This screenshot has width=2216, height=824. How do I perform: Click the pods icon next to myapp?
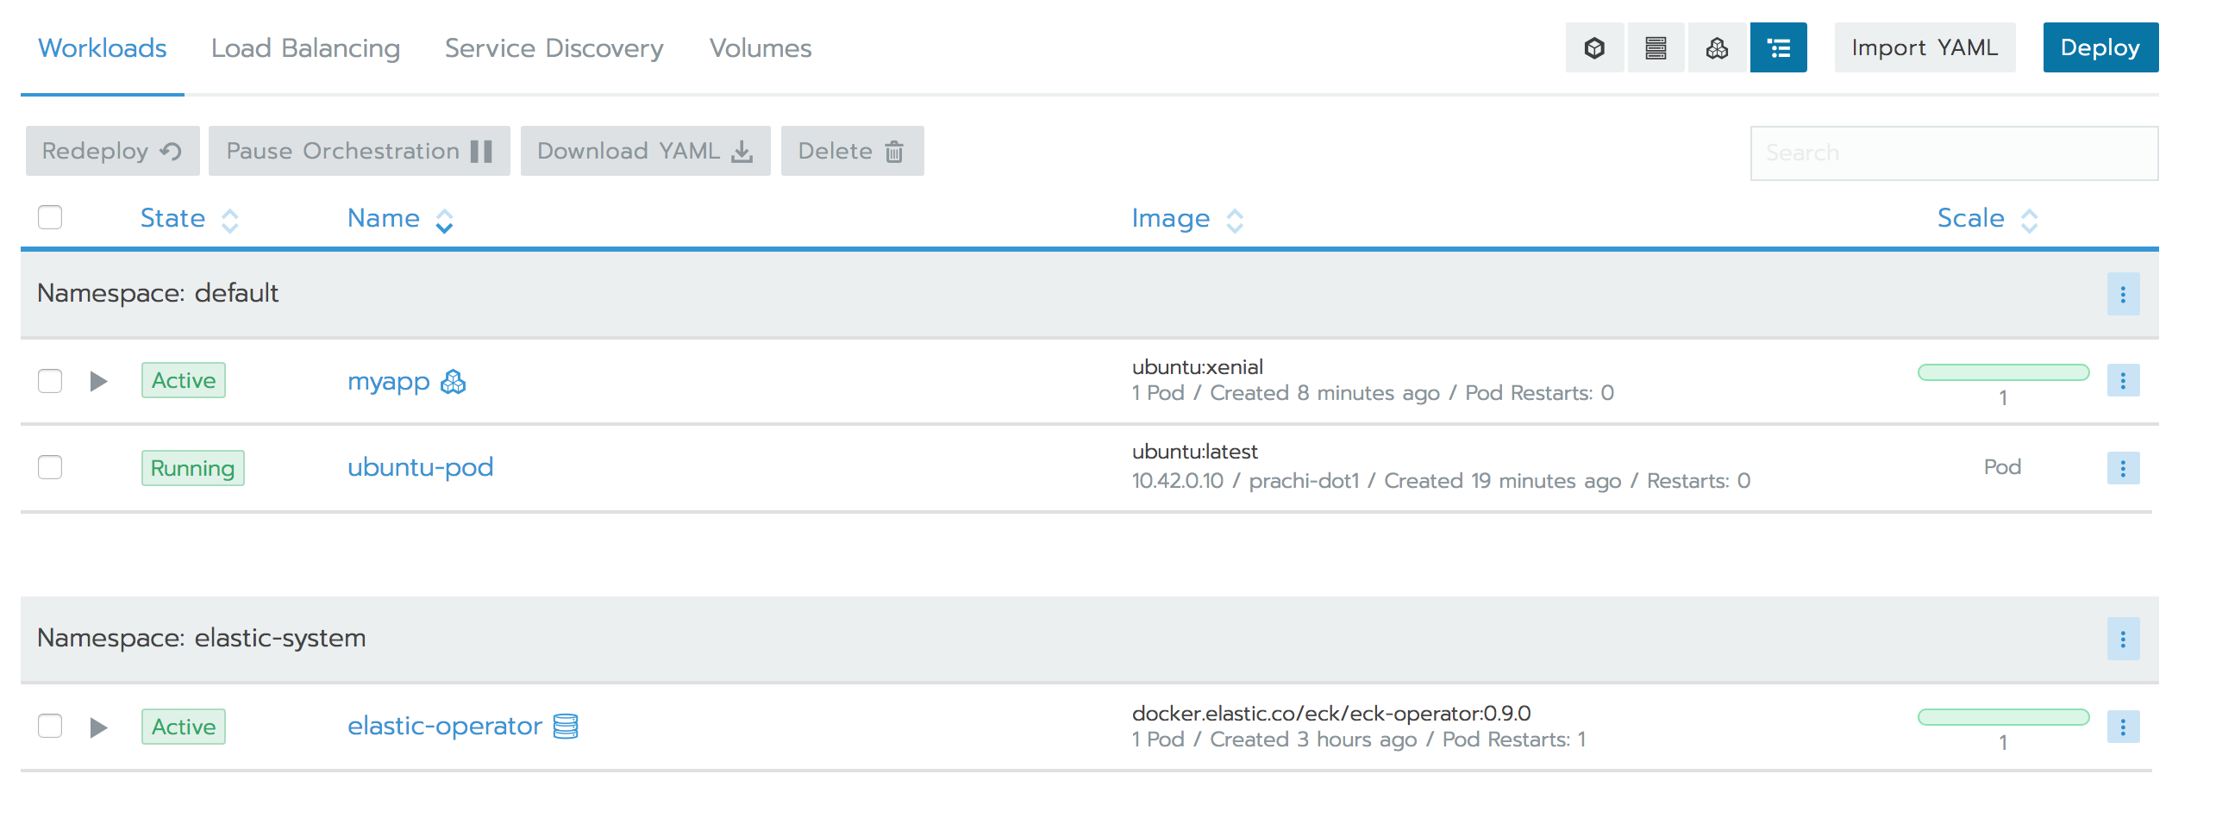coord(452,381)
